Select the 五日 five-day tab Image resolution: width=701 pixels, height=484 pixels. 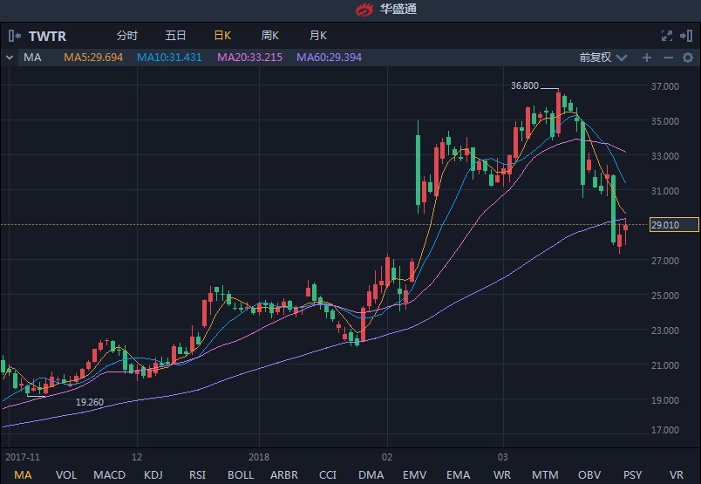point(175,36)
